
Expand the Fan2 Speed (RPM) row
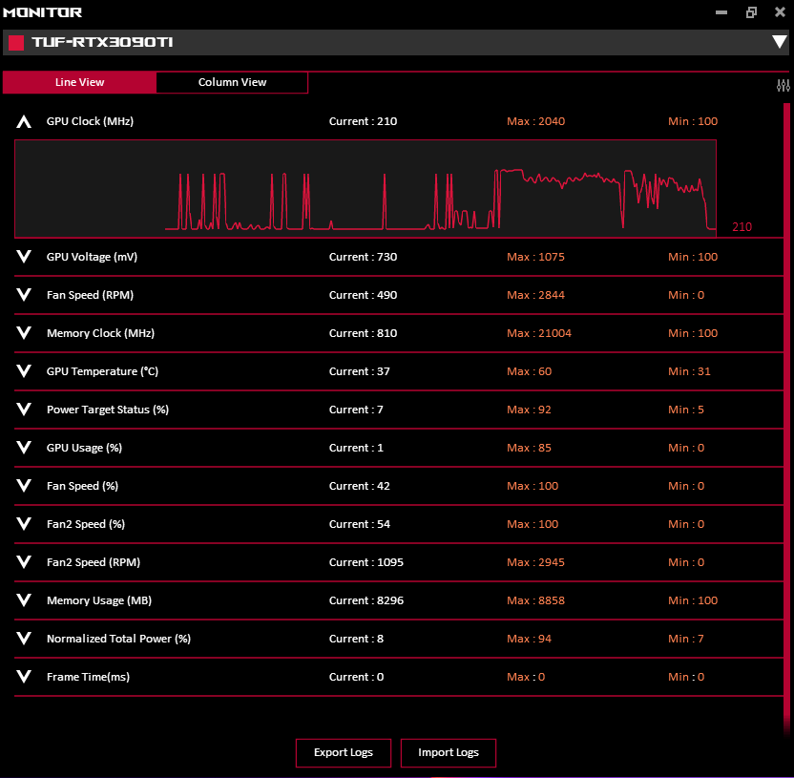[25, 562]
